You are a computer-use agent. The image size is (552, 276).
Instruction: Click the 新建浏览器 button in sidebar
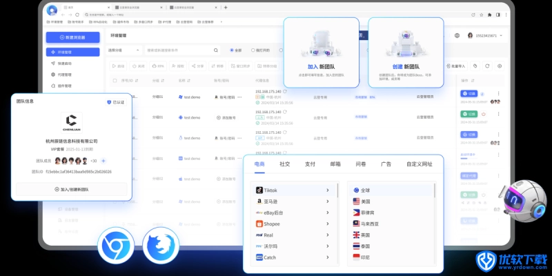(x=73, y=37)
